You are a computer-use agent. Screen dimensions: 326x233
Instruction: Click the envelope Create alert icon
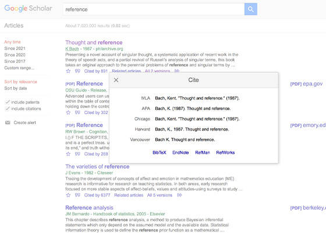(8, 122)
